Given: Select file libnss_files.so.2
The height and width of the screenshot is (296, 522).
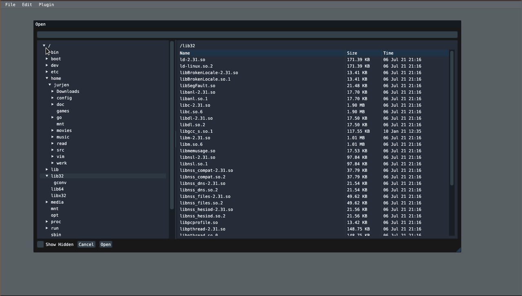Looking at the screenshot, I should click(201, 203).
